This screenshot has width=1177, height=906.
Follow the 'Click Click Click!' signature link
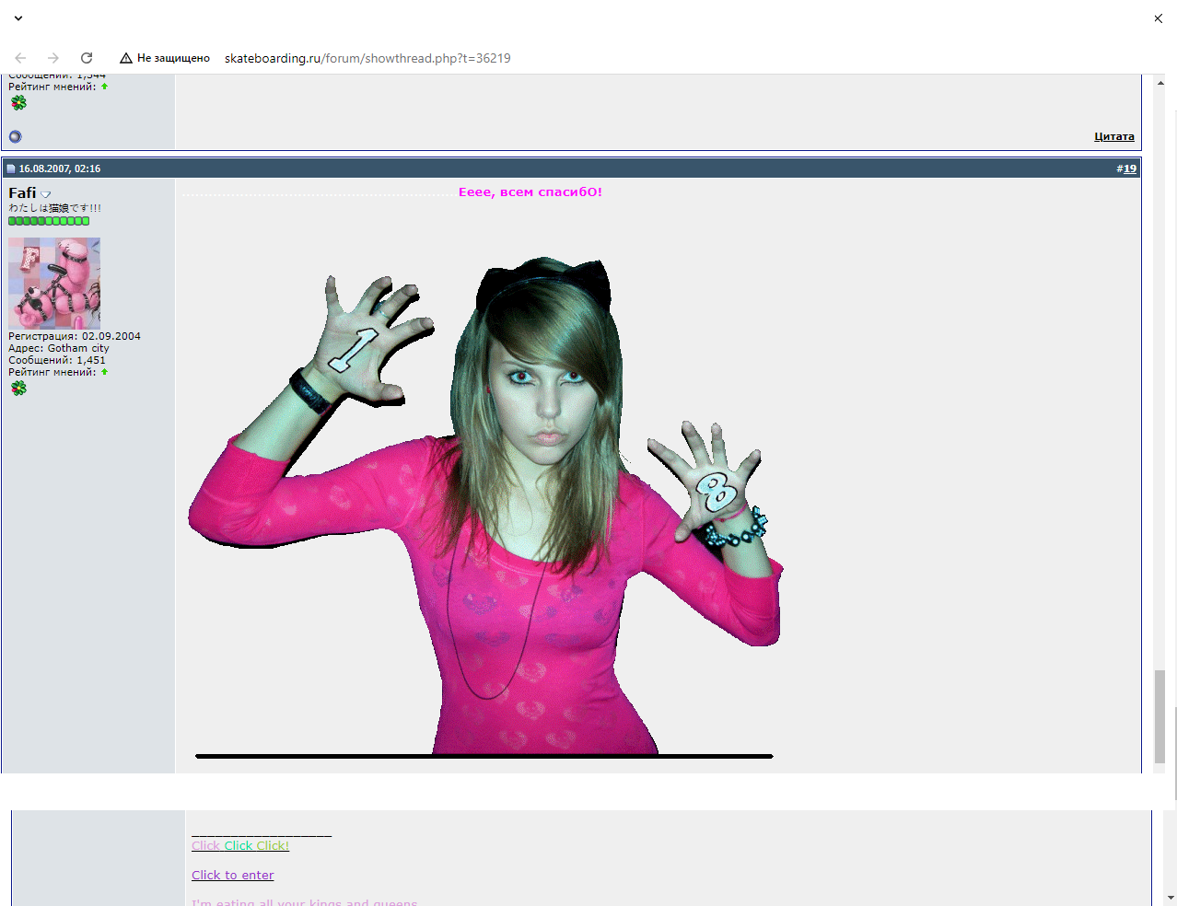click(240, 845)
